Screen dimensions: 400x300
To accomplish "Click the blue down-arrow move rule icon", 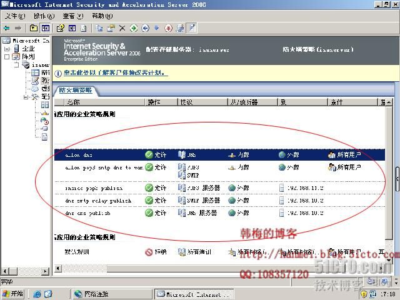I will pyautogui.click(x=157, y=28).
